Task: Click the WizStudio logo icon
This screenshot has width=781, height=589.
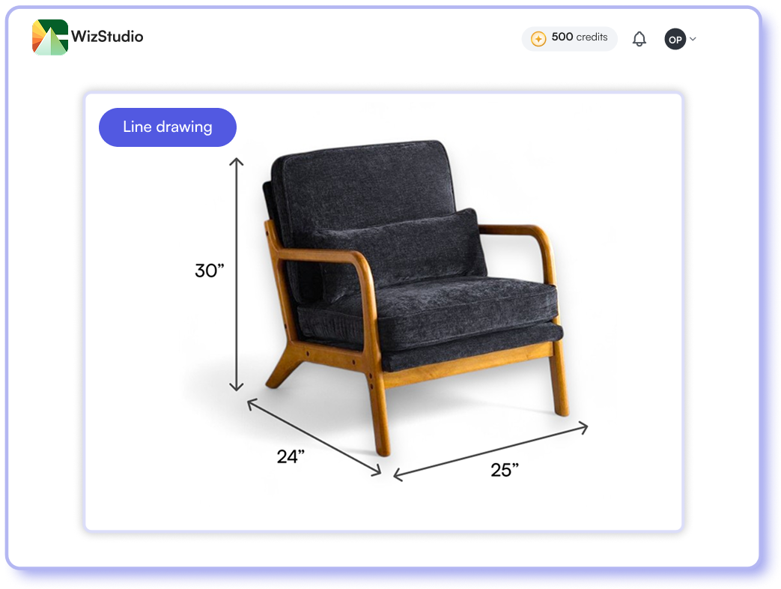Action: pos(50,37)
